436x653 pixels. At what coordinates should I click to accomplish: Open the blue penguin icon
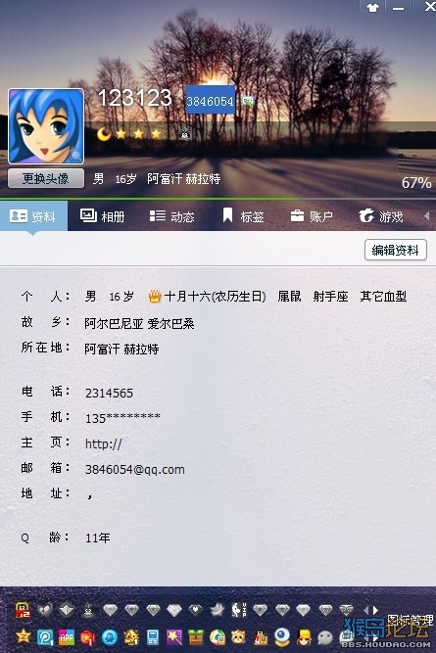pyautogui.click(x=110, y=636)
